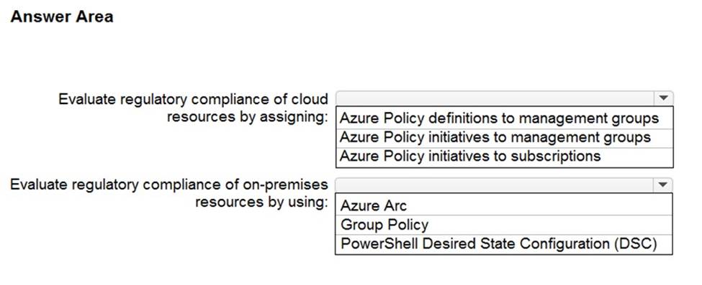Image resolution: width=702 pixels, height=285 pixels.
Task: Pick PowerShell Desired State Configuration (DSC)
Action: tap(504, 244)
